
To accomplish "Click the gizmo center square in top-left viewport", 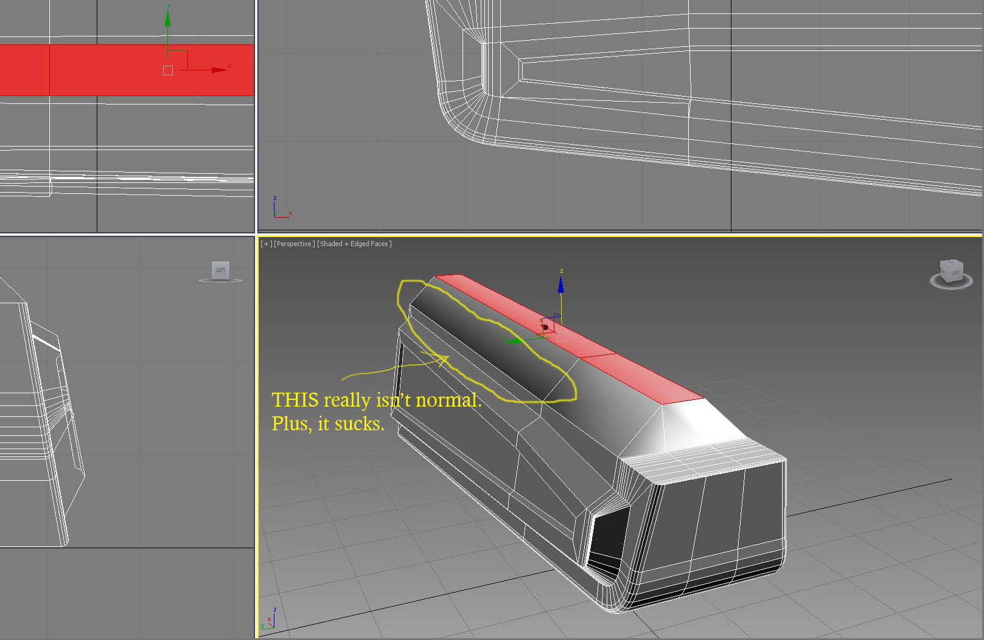I will point(168,71).
